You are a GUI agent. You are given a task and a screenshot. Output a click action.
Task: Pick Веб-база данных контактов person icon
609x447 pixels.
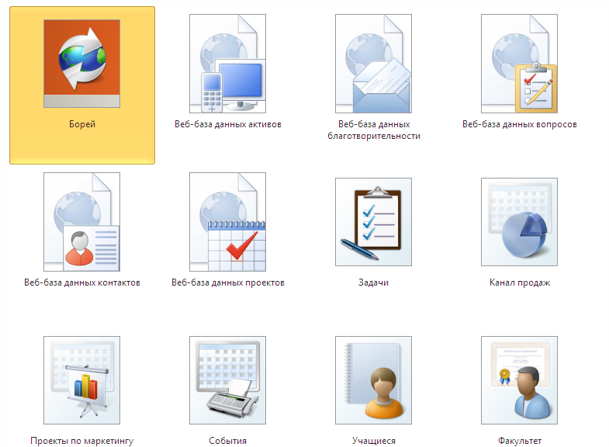pyautogui.click(x=81, y=222)
